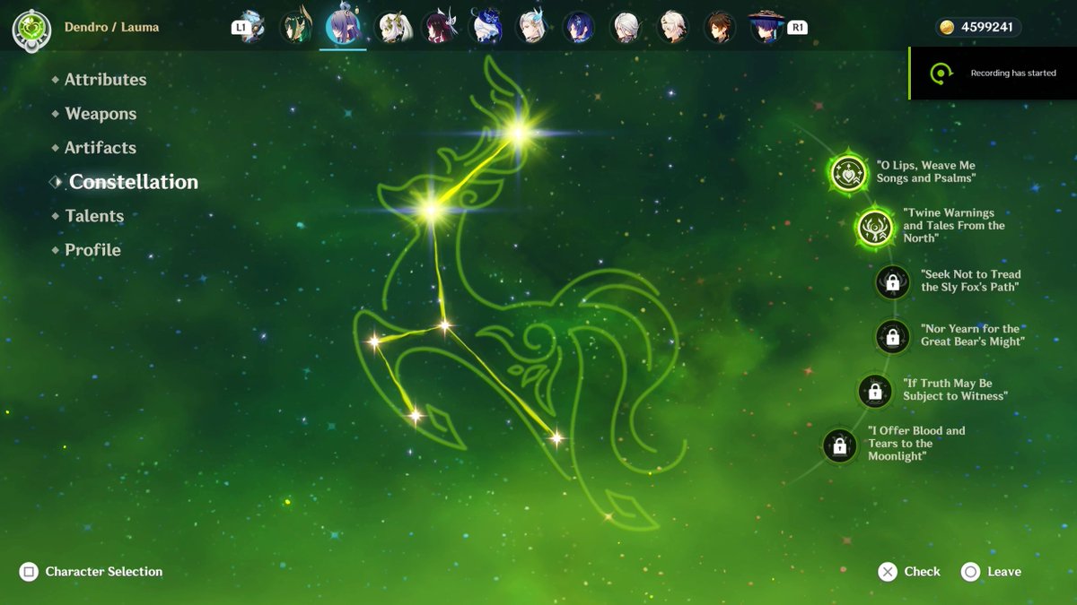Open the unlocked "O Lips, Weave Me" constellation icon
This screenshot has height=605, width=1077.
(x=848, y=173)
